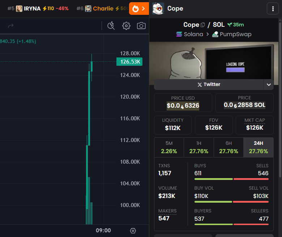The image size is (282, 237).
Task: Click the 35m pair age indicator
Action: tap(235, 25)
